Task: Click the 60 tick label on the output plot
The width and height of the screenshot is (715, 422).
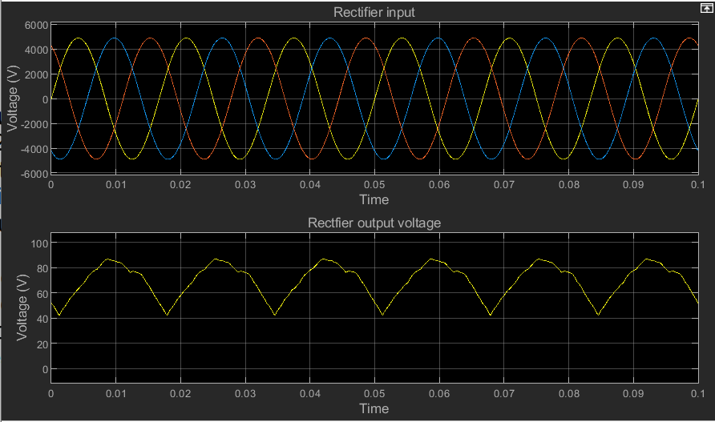Action: 42,294
